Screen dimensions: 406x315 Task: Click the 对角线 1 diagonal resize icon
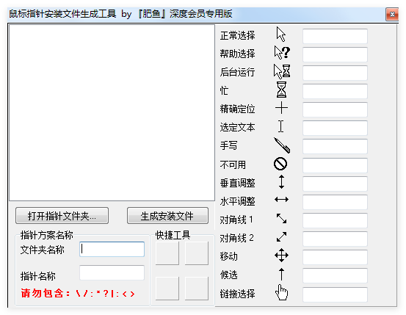tap(281, 218)
